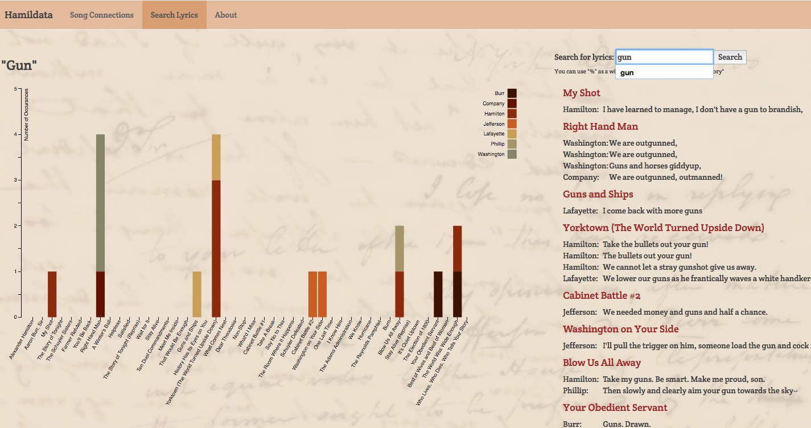Click the "Washington" legend text label
The width and height of the screenshot is (811, 428).
491,154
